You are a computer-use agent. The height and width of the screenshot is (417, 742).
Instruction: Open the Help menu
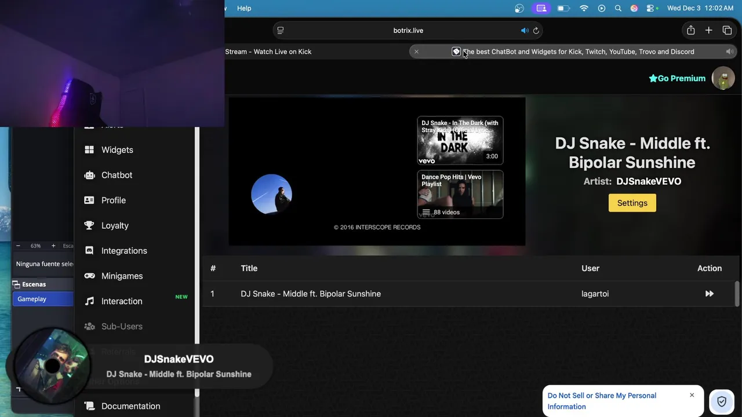coord(244,8)
